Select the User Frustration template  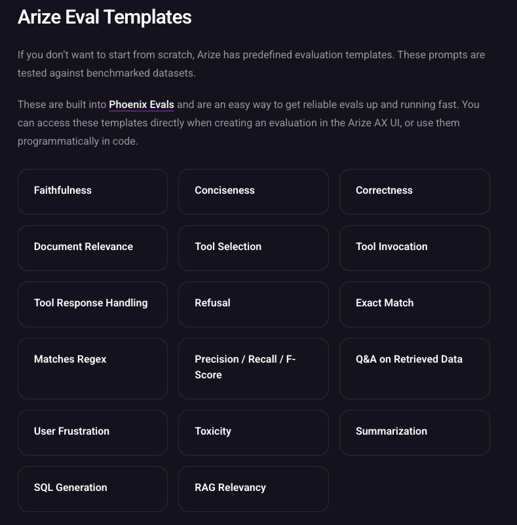coord(92,432)
